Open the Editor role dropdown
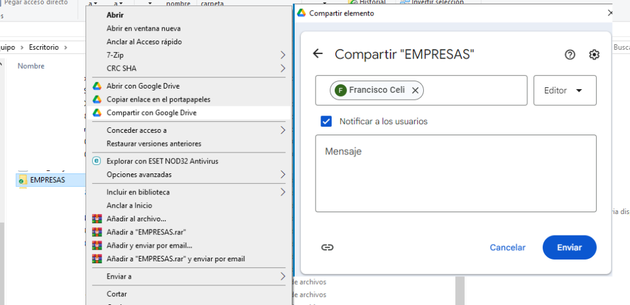 pos(565,90)
